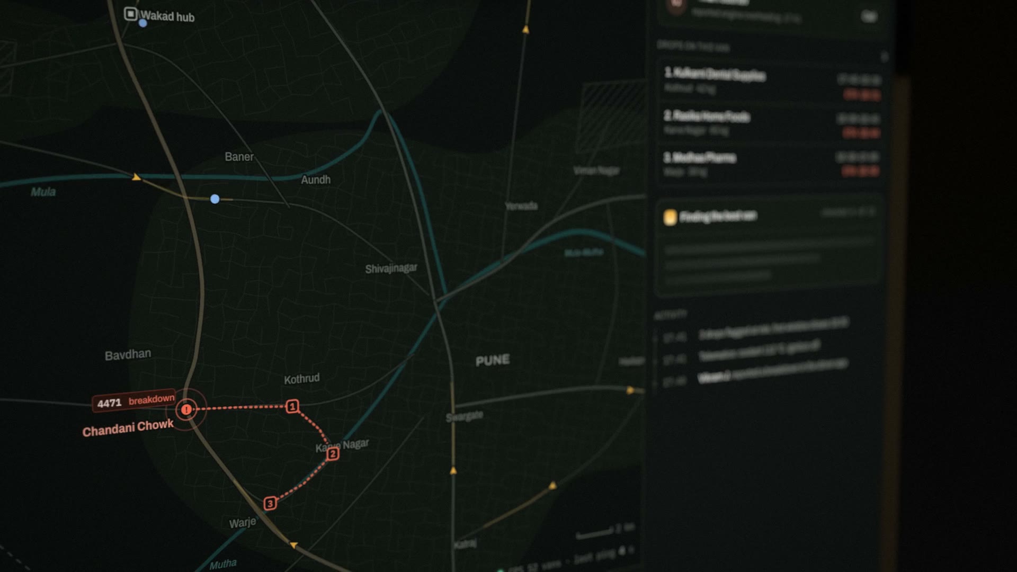Click the yellow van arrow at top of map

[525, 30]
